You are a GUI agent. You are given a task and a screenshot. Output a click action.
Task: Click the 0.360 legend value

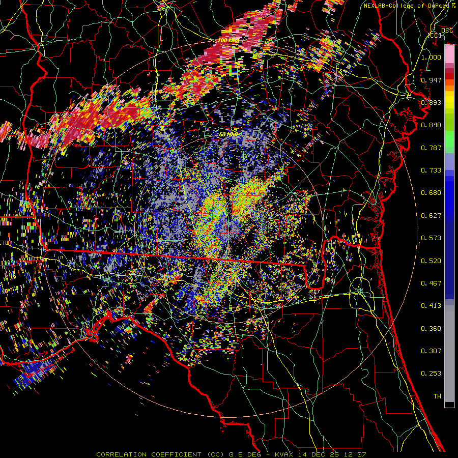click(x=431, y=329)
